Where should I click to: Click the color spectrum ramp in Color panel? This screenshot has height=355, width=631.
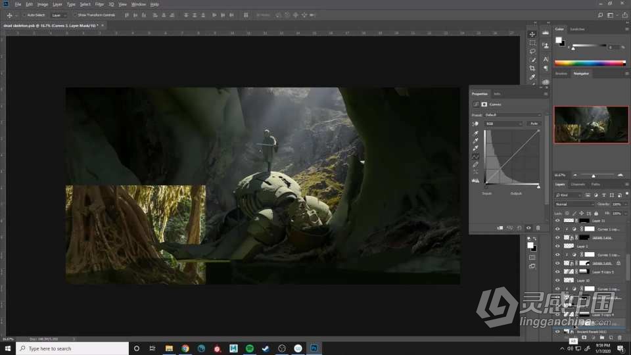click(x=590, y=63)
